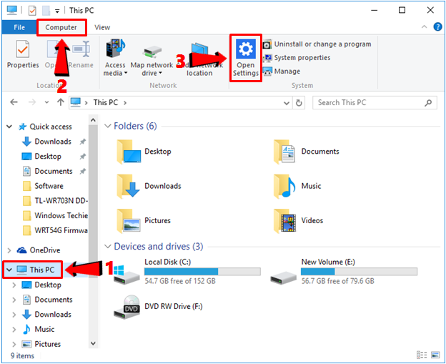Viewport: 446px width, 364px height.
Task: Expand Desktop under This PC
Action: click(x=14, y=285)
